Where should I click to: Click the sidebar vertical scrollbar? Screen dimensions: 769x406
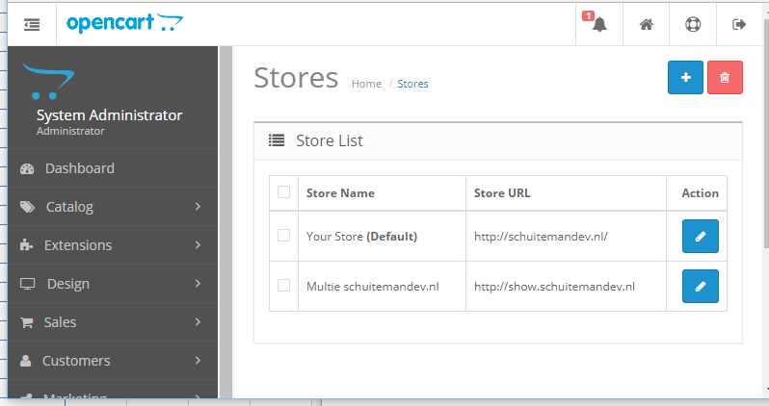(225, 222)
